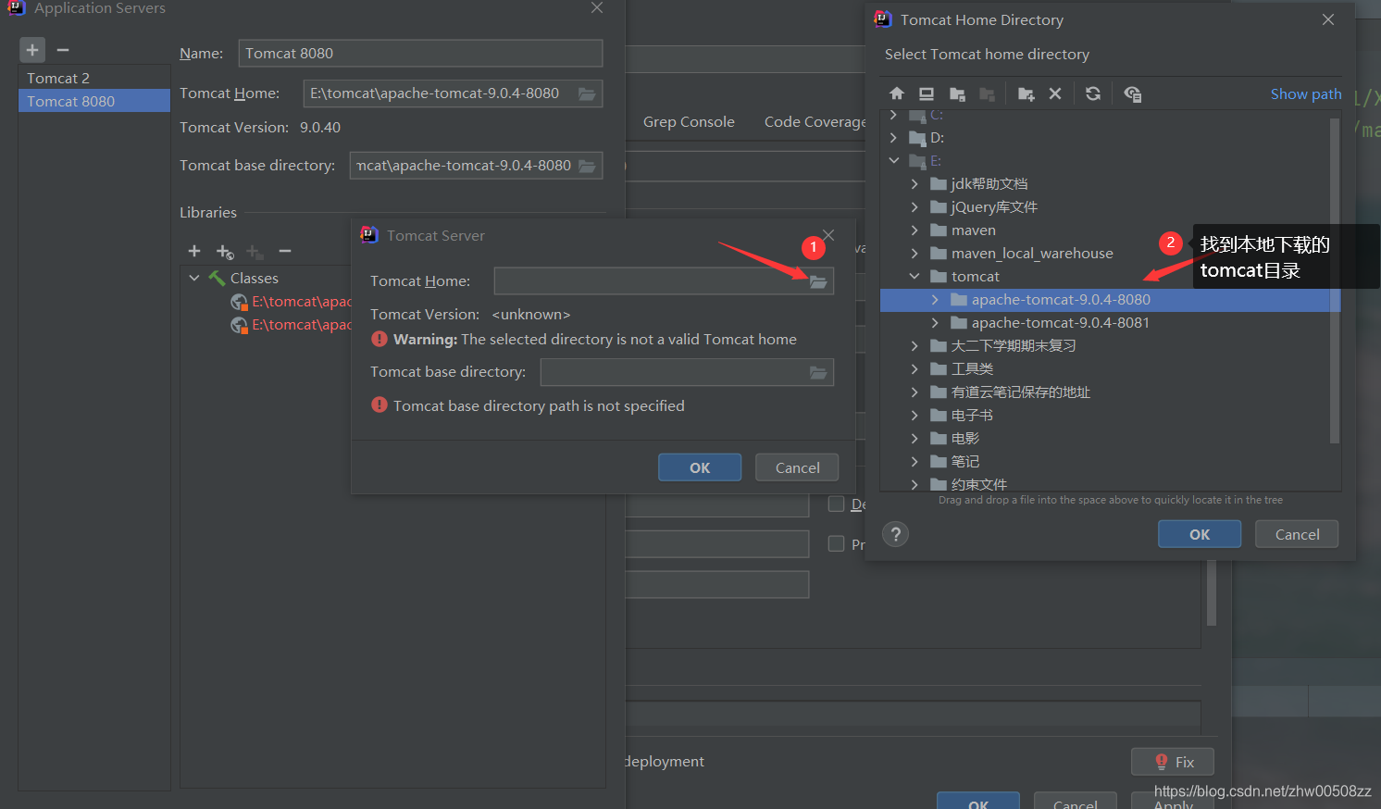Toggle the checkbox beside the 'De' label
Viewport: 1381px width, 809px height.
click(836, 504)
